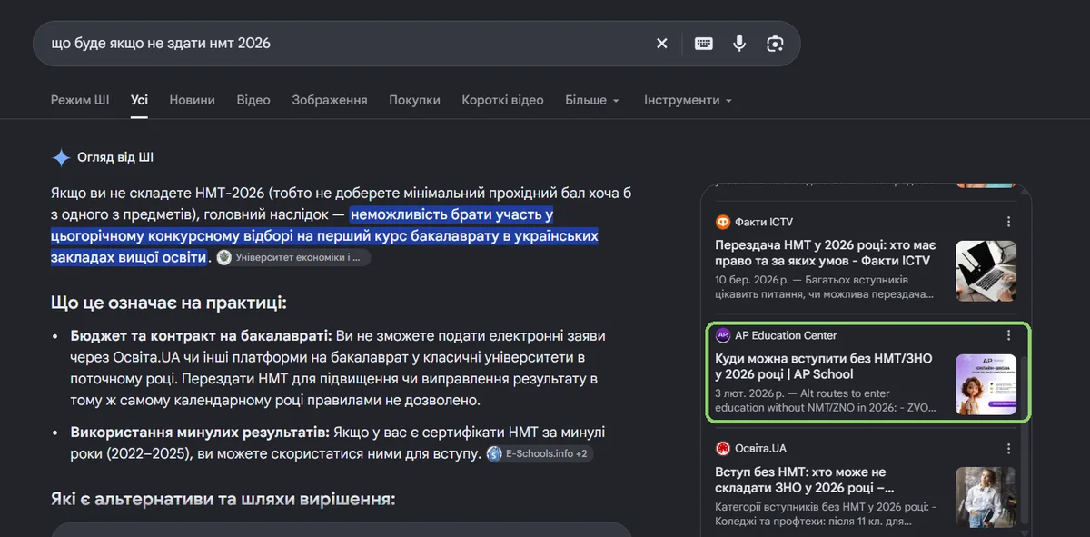
Task: Click the Факти ICTV source favicon
Action: tap(723, 222)
